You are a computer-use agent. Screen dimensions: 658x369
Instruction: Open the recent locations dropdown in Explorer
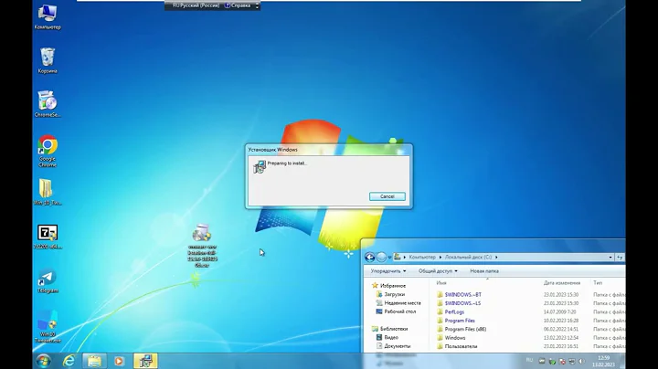click(389, 258)
